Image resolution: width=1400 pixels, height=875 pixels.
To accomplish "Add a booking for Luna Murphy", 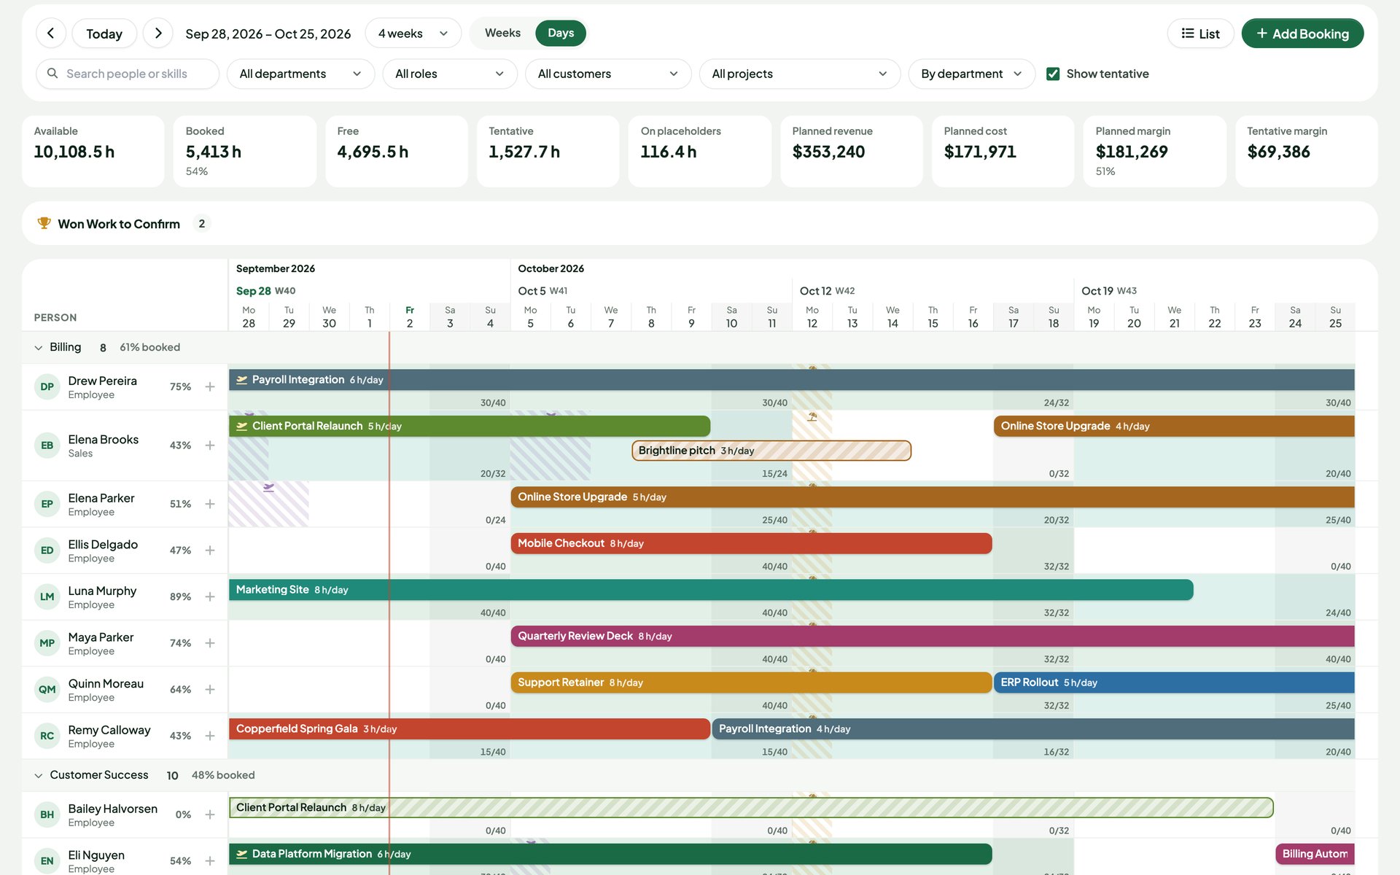I will coord(210,596).
